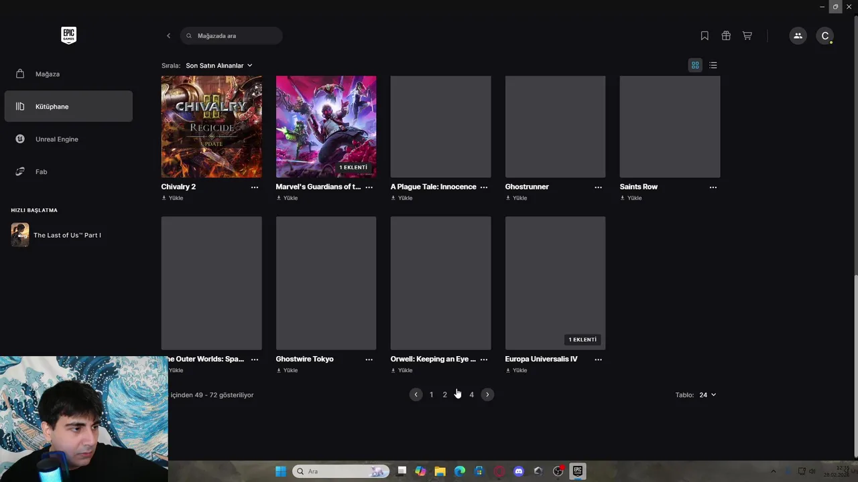The height and width of the screenshot is (482, 858).
Task: Select Kütüphane in the sidebar
Action: (x=68, y=106)
